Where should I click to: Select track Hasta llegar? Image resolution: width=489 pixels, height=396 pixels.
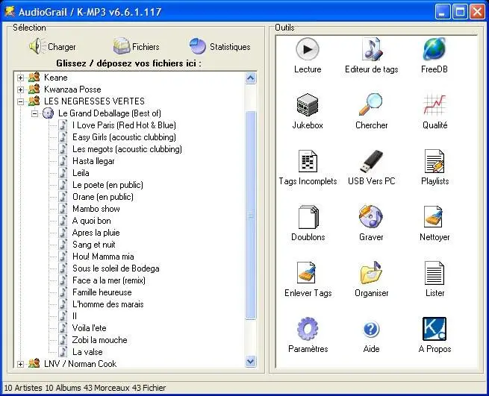click(x=93, y=161)
